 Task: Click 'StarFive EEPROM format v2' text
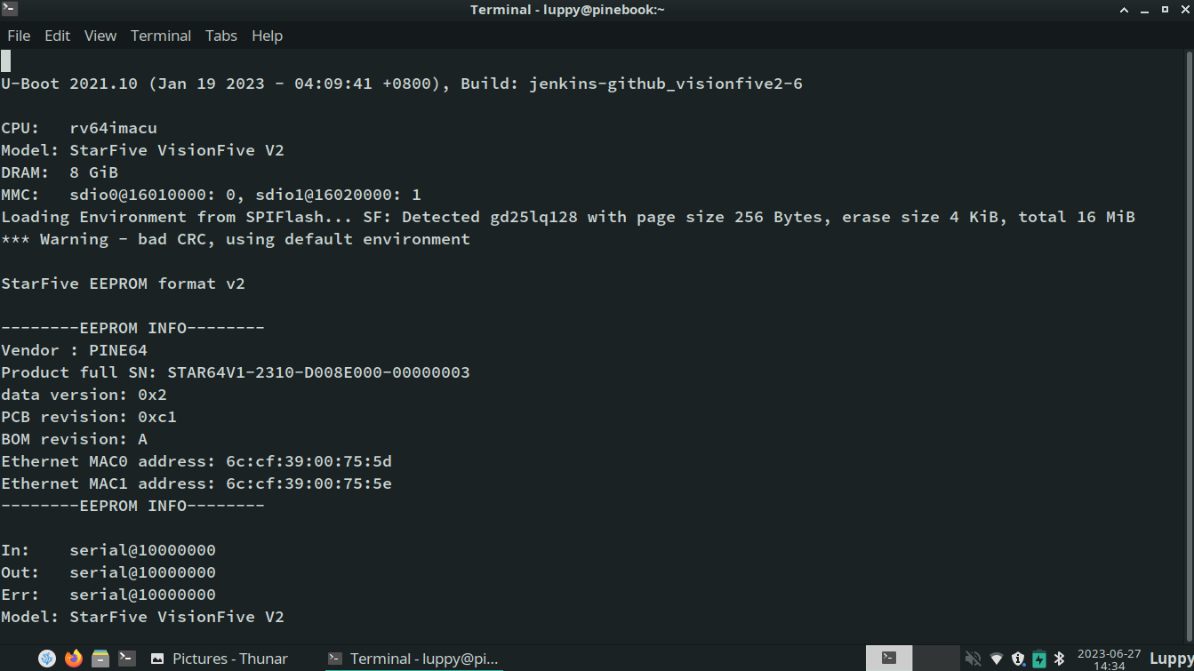pos(123,284)
